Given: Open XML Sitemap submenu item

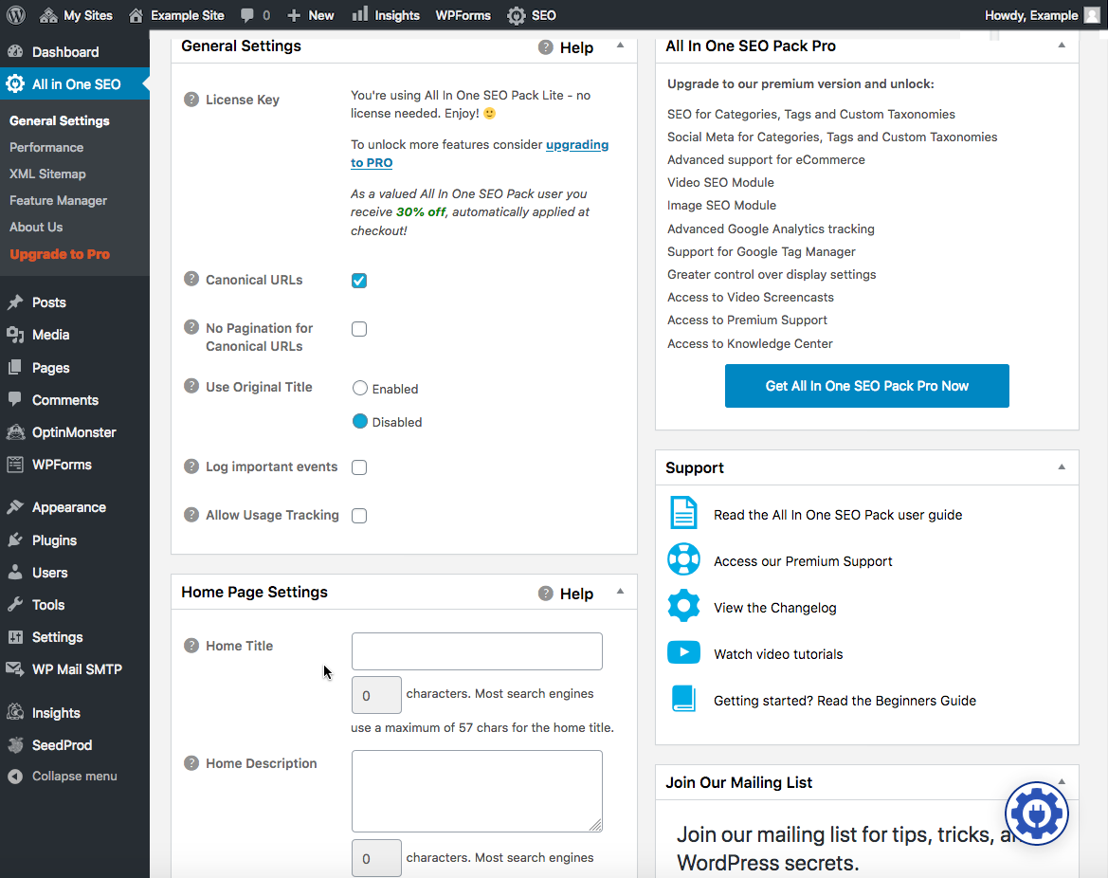Looking at the screenshot, I should (47, 174).
